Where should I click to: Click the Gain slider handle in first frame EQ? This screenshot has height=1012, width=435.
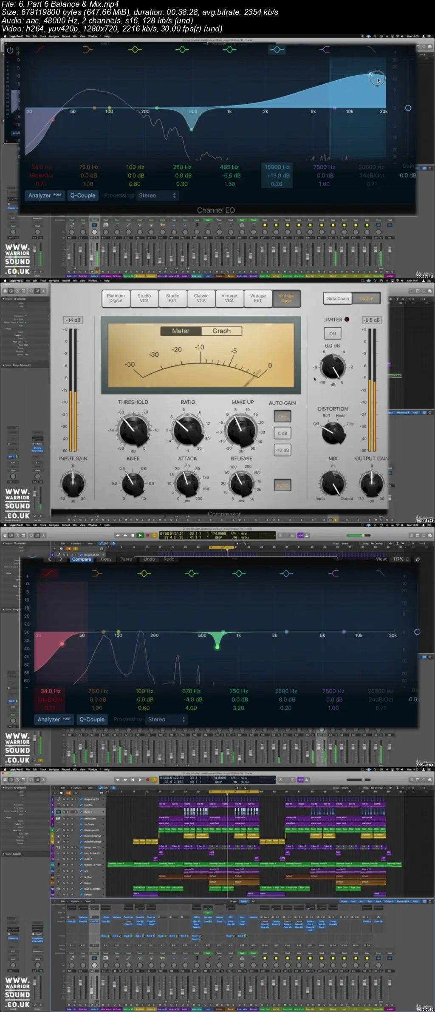pos(408,108)
